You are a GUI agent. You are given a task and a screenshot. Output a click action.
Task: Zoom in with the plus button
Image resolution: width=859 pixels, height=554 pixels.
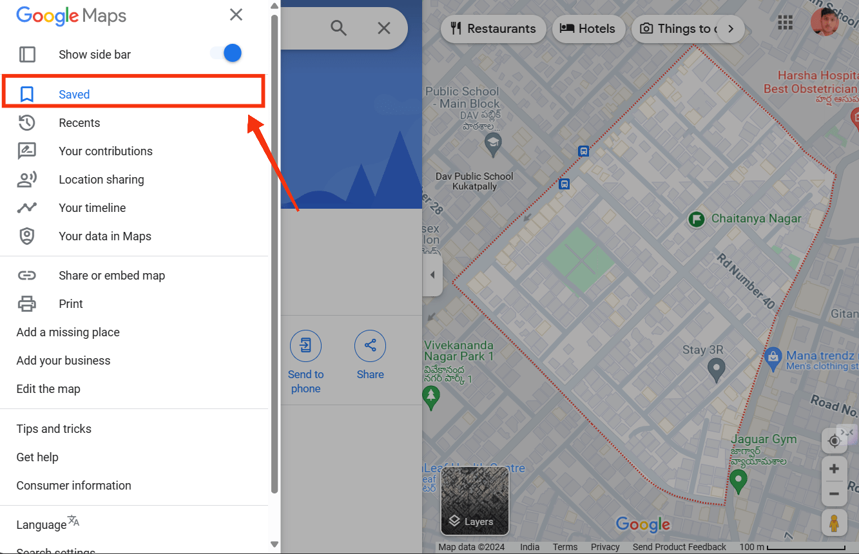834,468
